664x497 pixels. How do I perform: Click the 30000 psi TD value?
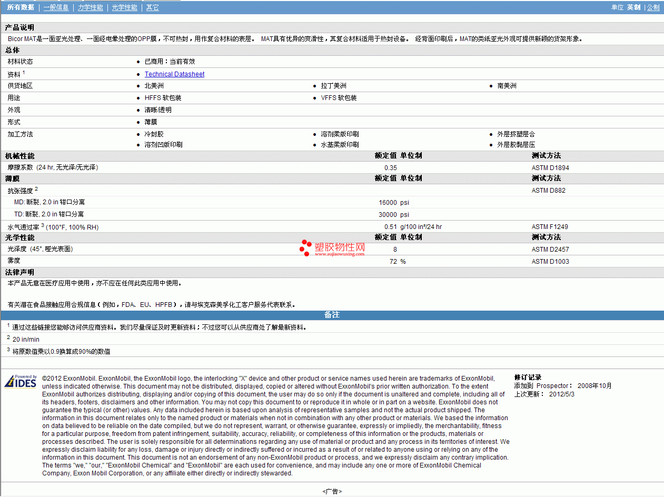click(x=394, y=215)
